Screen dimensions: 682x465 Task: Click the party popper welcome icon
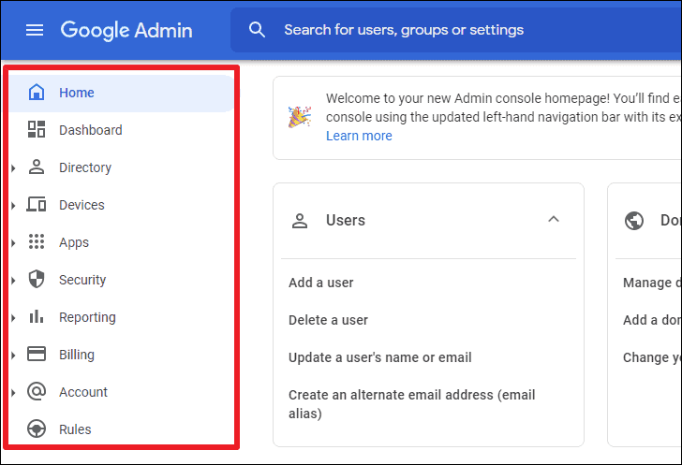[299, 117]
